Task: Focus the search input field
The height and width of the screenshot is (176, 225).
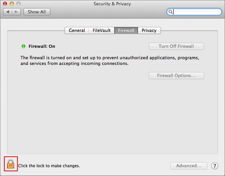Action: (194, 12)
